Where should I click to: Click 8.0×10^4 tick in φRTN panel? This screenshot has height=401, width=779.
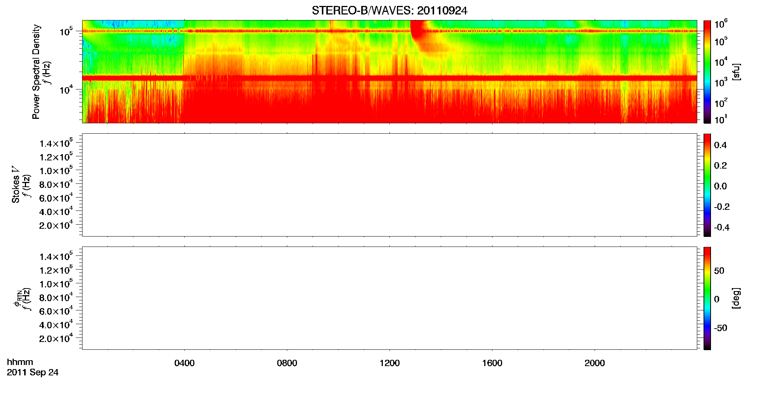coord(56,297)
